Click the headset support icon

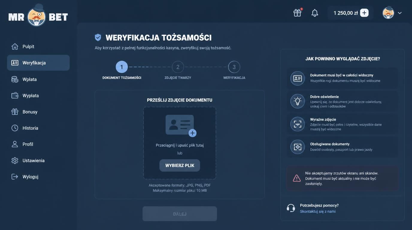point(291,208)
